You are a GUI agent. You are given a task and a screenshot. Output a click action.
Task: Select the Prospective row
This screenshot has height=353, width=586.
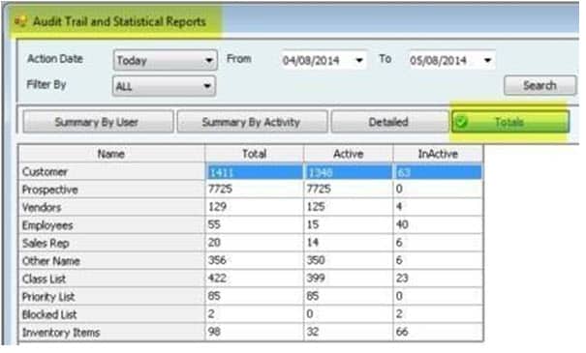coord(251,190)
